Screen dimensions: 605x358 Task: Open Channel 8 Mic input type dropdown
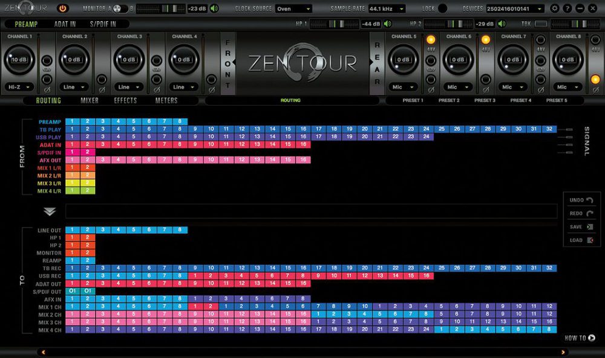click(x=567, y=87)
